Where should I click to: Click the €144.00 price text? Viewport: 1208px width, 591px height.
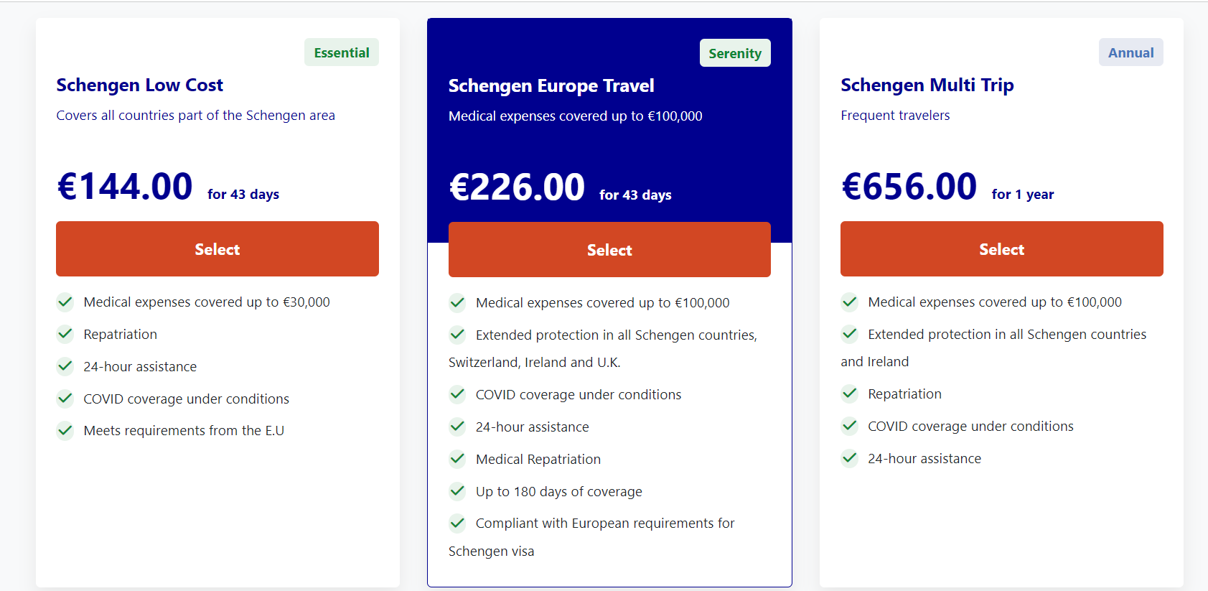pos(125,187)
